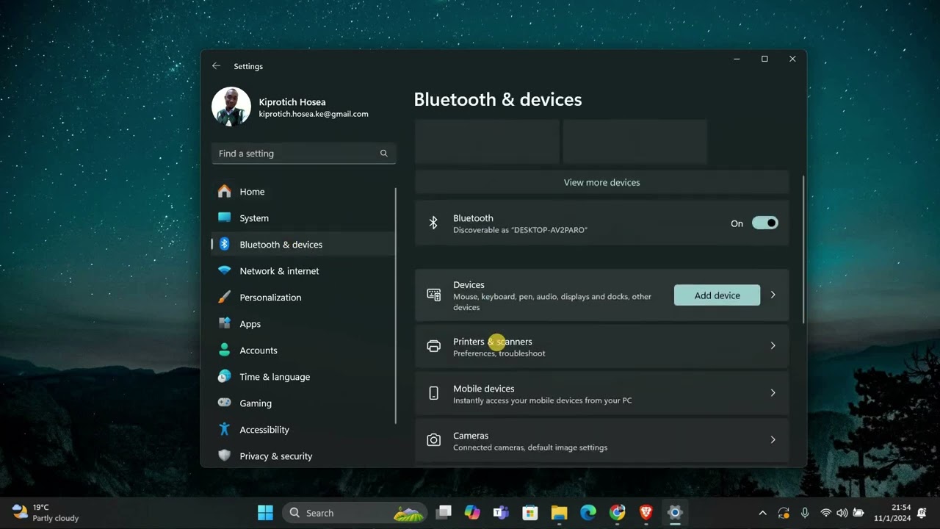Click the search magnifier in Find a setting
The width and height of the screenshot is (940, 529).
click(x=383, y=154)
